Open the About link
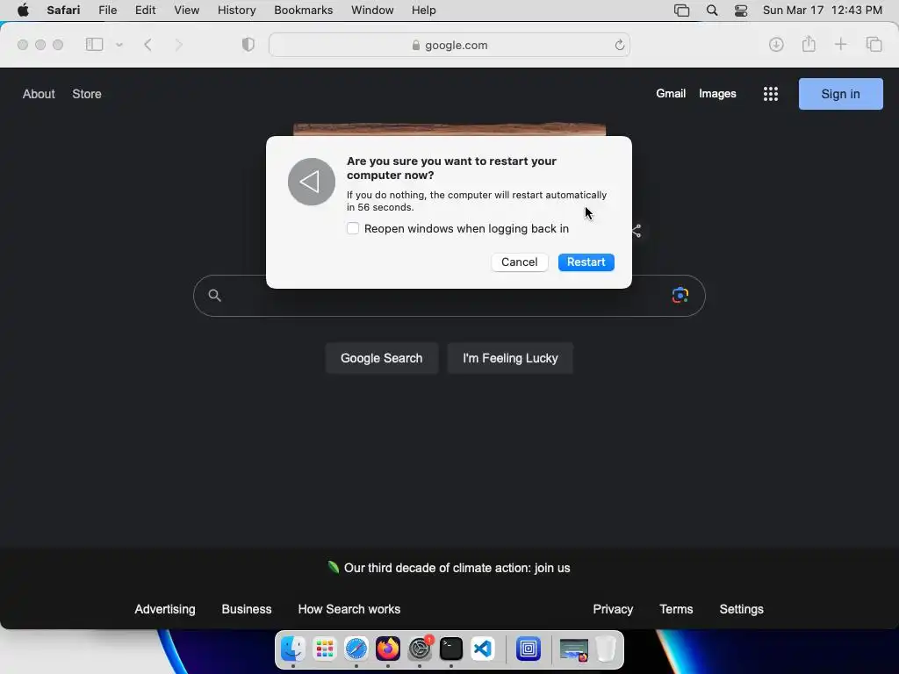This screenshot has width=899, height=674. tap(39, 94)
